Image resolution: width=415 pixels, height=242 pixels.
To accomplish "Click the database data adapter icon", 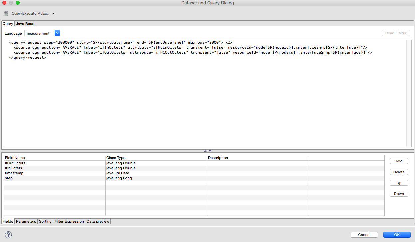I will coord(5,13).
